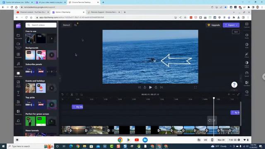This screenshot has width=265, height=149.
Task: Fit timeline to screen
Action: pyautogui.click(x=238, y=94)
